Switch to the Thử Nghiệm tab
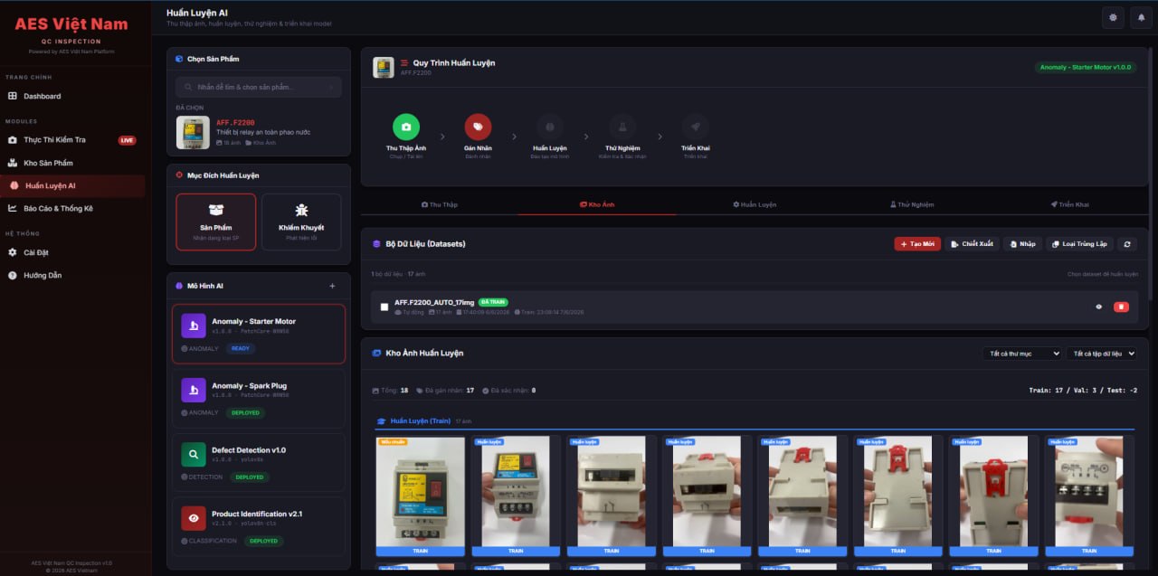The height and width of the screenshot is (576, 1158). [x=912, y=204]
